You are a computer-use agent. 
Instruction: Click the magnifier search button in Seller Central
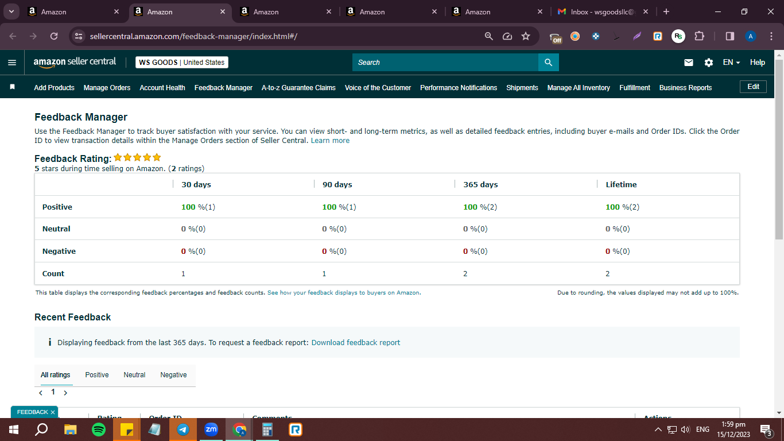(x=548, y=63)
